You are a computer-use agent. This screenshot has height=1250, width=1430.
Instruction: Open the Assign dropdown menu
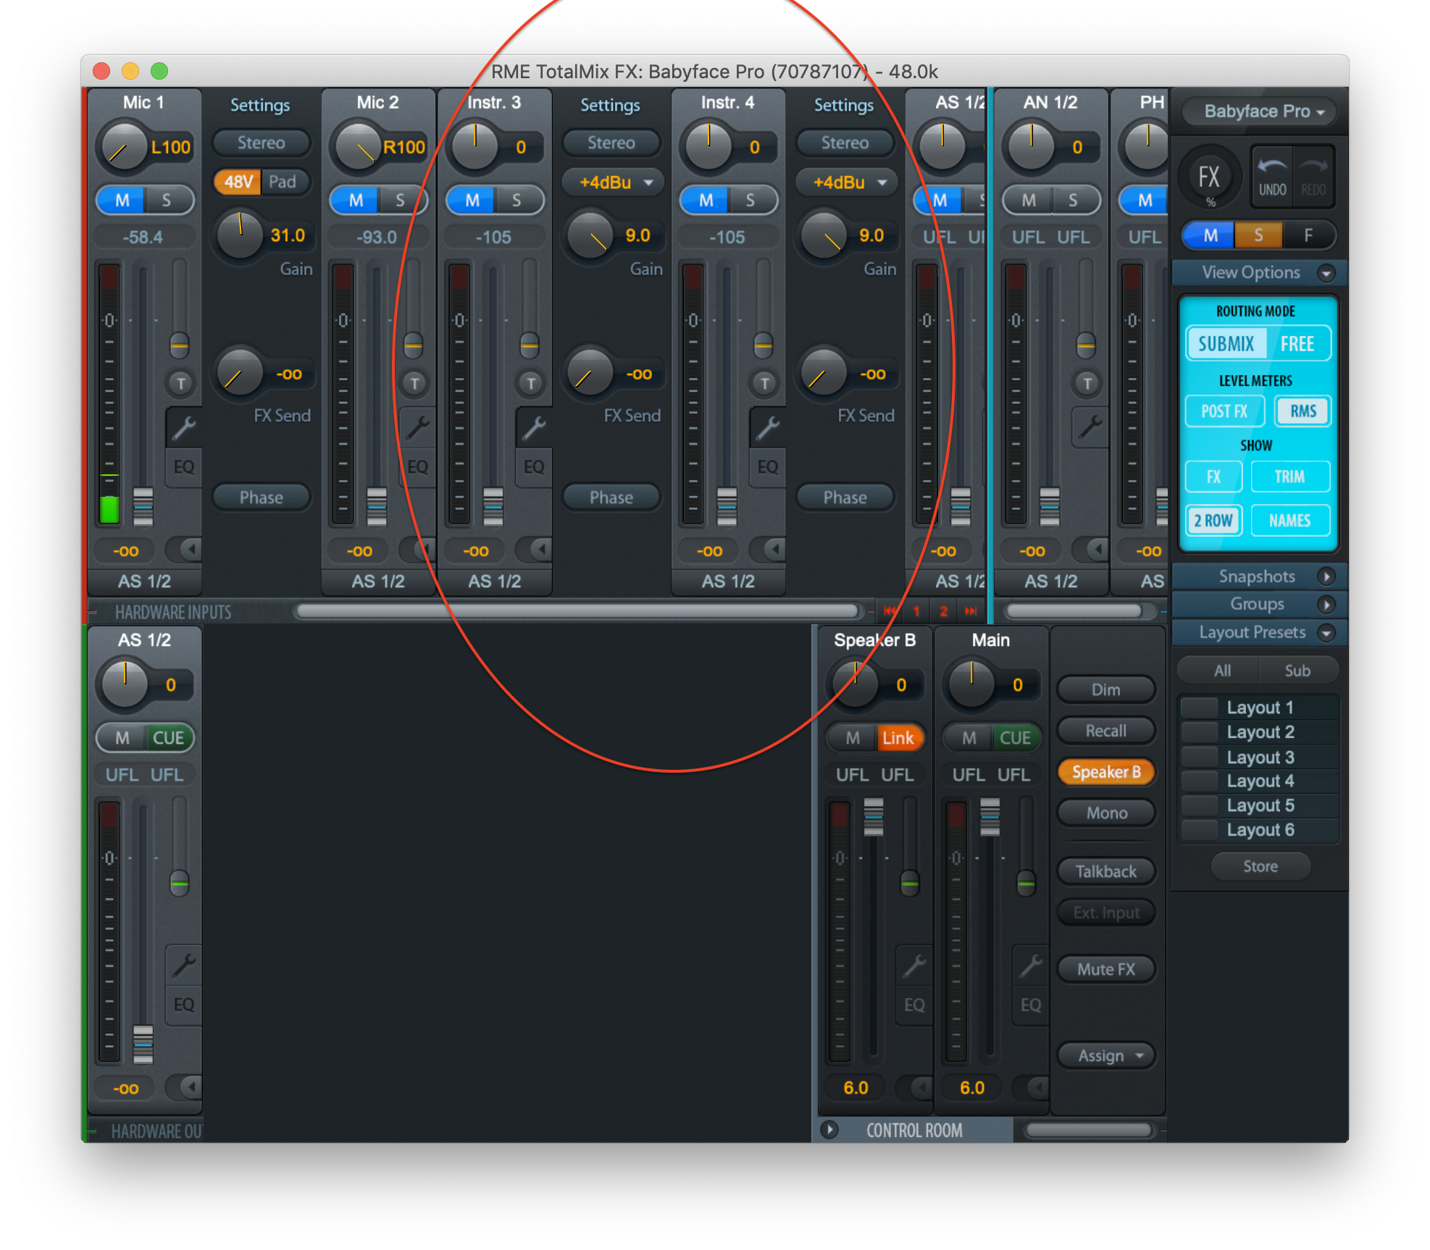coord(1106,1055)
